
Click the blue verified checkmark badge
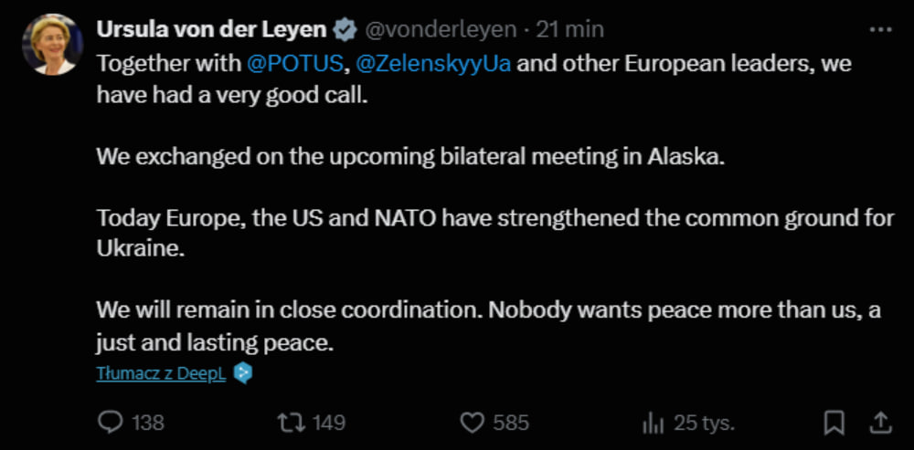point(345,29)
